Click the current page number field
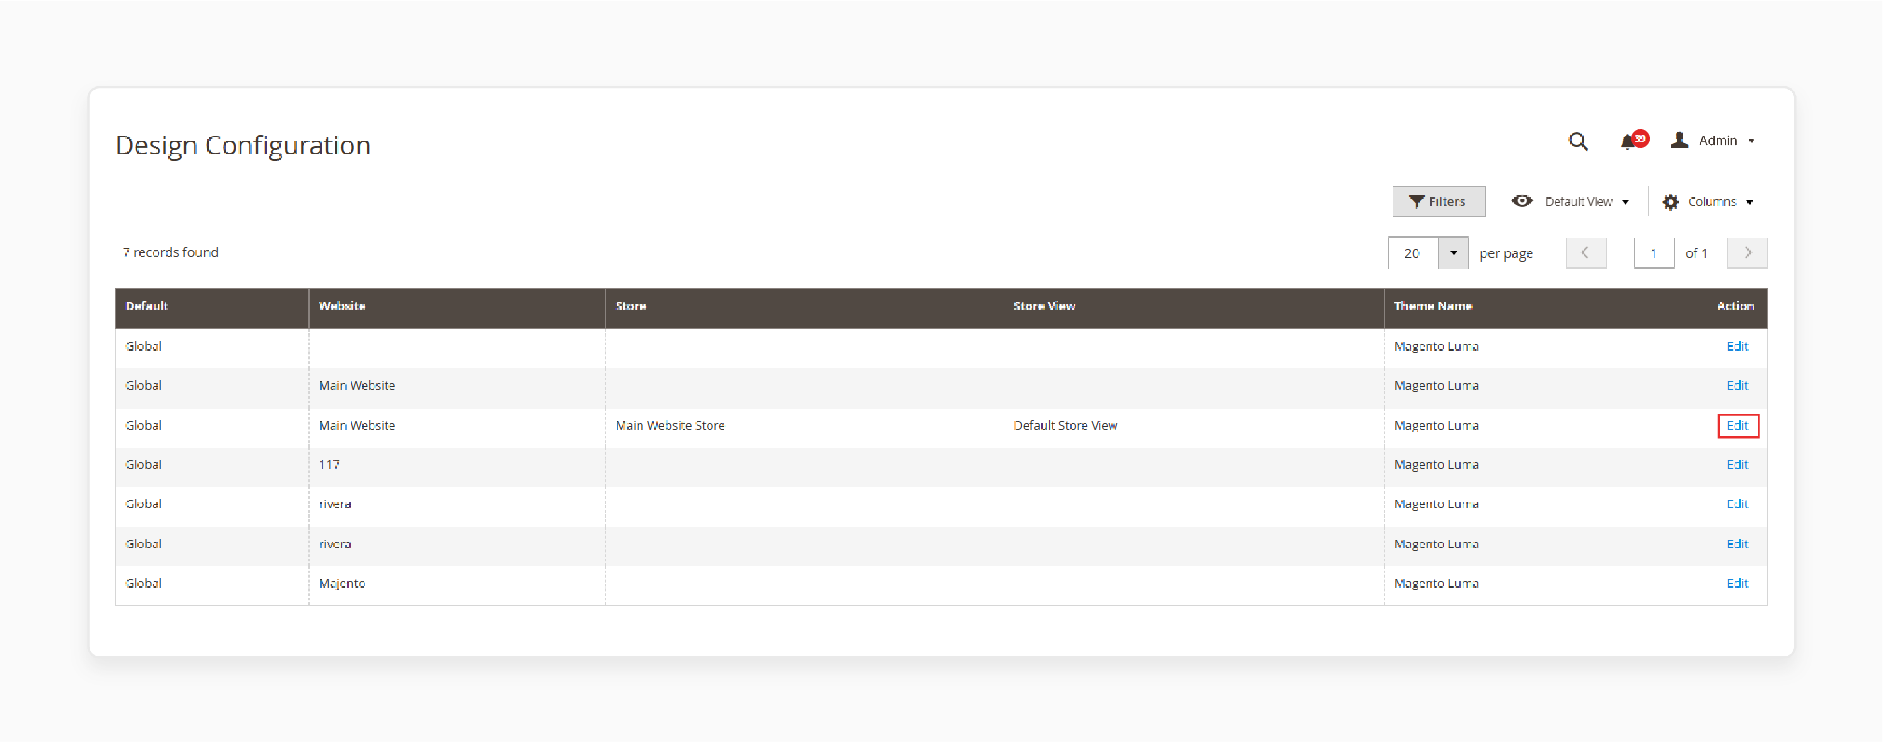The height and width of the screenshot is (742, 1883). [1654, 253]
